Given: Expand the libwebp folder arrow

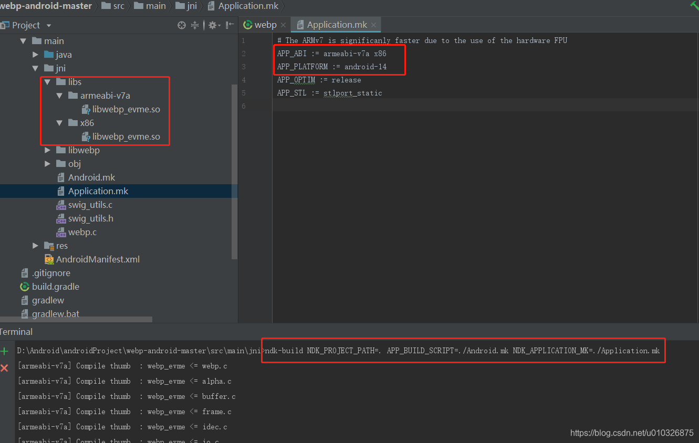Looking at the screenshot, I should 47,150.
